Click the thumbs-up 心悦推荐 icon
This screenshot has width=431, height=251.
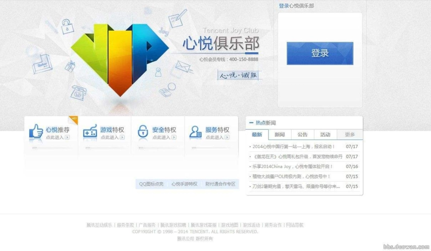pos(36,131)
